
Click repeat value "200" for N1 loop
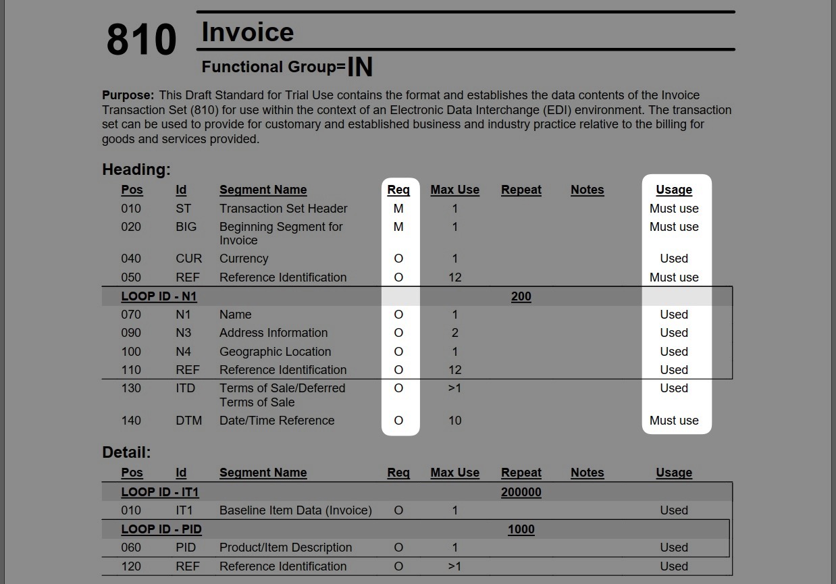click(521, 296)
